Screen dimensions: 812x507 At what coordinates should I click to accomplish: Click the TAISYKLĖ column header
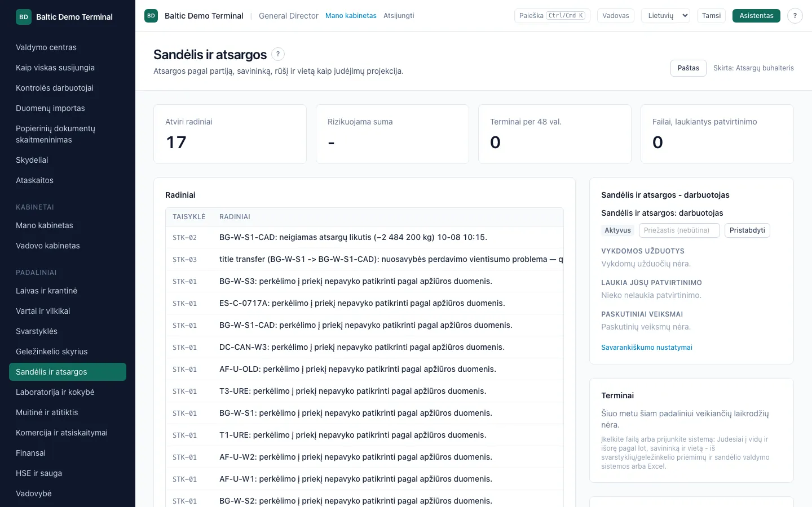(189, 217)
